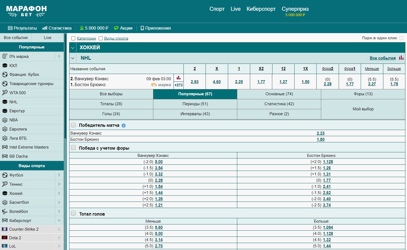Image resolution: width=407 pixels, height=250 pixels.
Task: Click the racket icon beside WTA 500
Action: click(5, 93)
